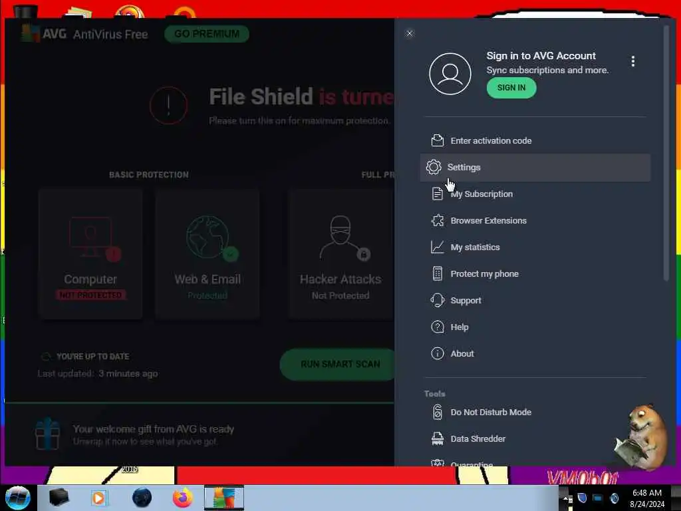The width and height of the screenshot is (681, 511).
Task: Open Browser Extensions menu entry
Action: (535, 221)
